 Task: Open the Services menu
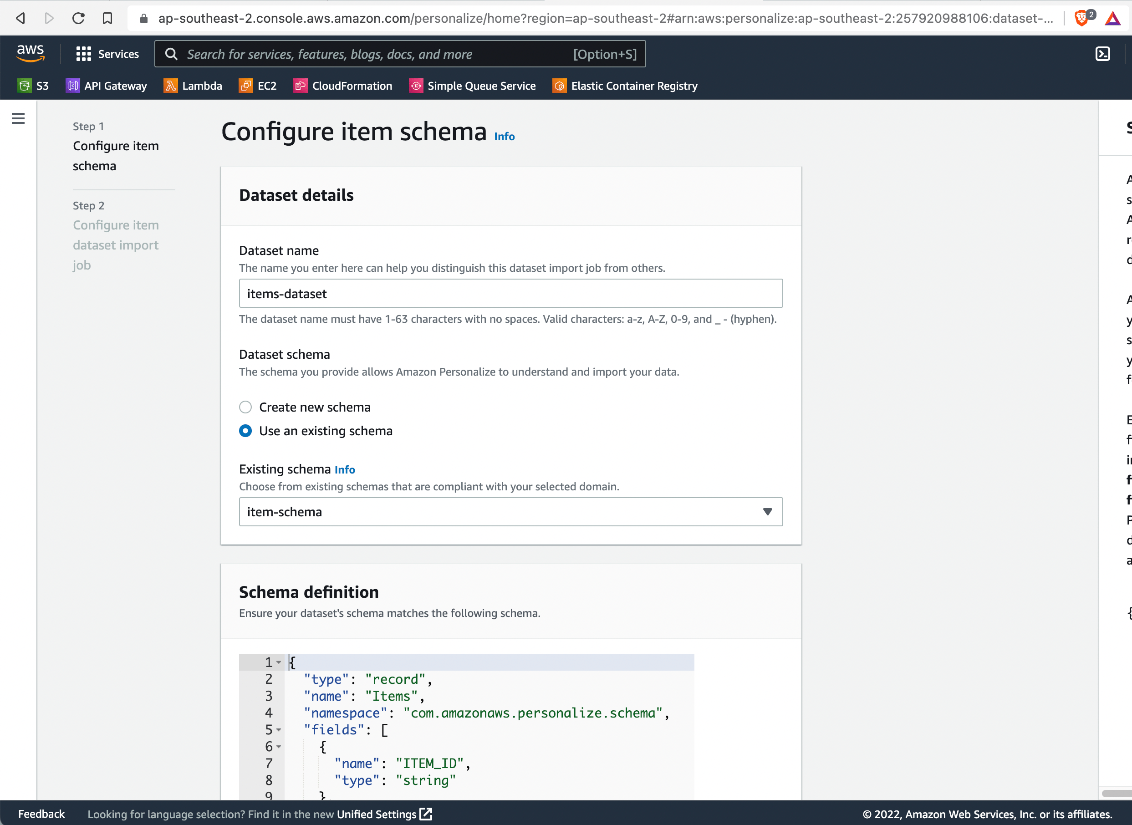point(107,53)
